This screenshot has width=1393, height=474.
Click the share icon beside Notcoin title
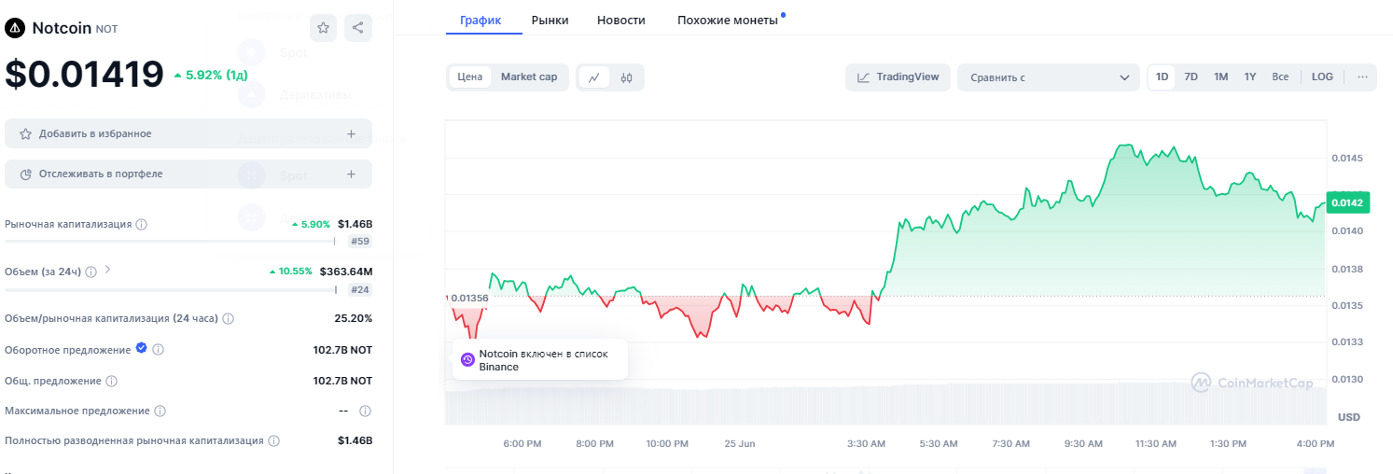358,28
